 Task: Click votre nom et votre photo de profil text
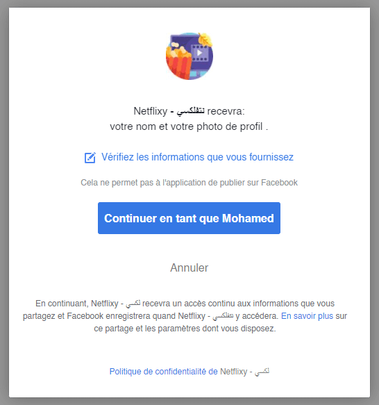tap(189, 126)
